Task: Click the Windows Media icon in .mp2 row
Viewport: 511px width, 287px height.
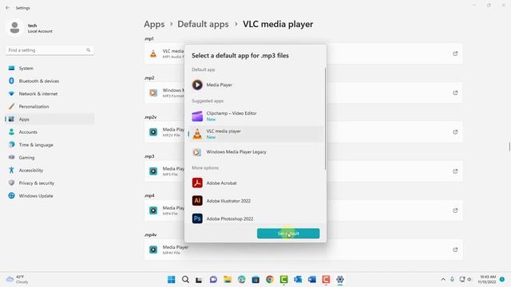Action: [153, 92]
